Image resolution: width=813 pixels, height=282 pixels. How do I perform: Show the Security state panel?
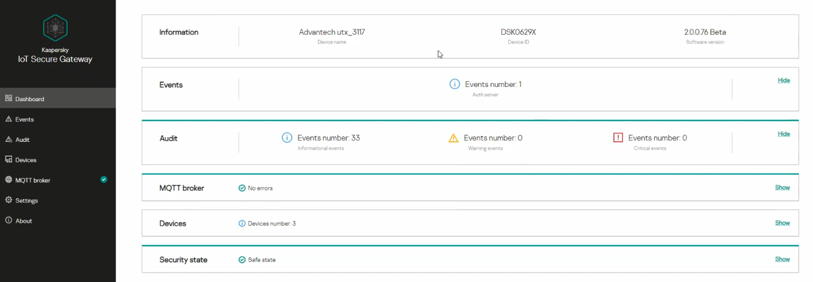pyautogui.click(x=782, y=259)
